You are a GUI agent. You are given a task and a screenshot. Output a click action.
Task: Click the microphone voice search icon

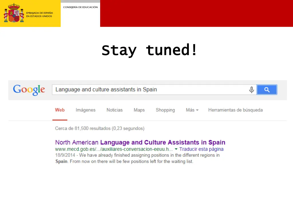252,90
